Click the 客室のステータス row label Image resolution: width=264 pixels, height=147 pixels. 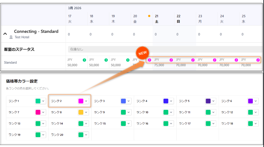(19, 49)
